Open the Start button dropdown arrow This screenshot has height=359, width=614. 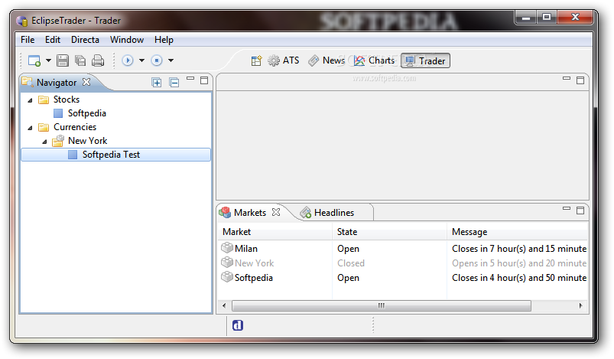coord(141,60)
